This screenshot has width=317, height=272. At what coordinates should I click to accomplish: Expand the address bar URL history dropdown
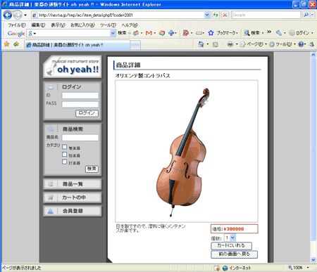pos(207,15)
